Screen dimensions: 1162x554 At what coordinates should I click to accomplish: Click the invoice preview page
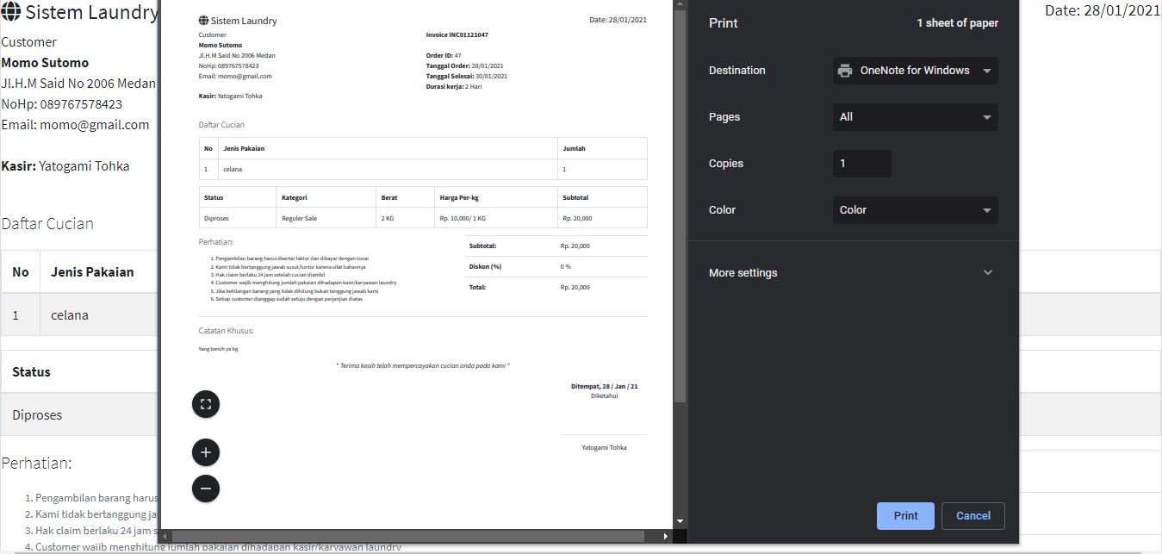pos(422,258)
